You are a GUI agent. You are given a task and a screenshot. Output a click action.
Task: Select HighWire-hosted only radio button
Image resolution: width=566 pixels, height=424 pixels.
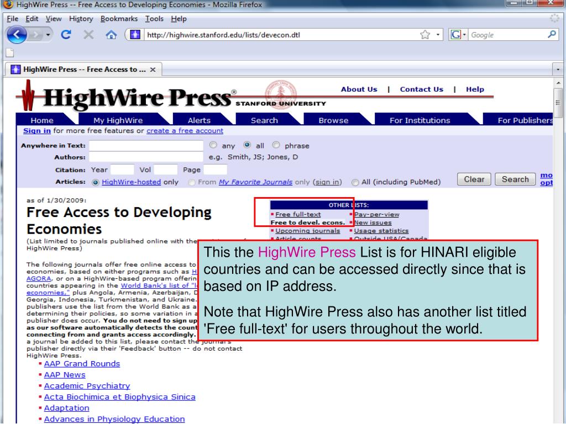click(x=96, y=182)
